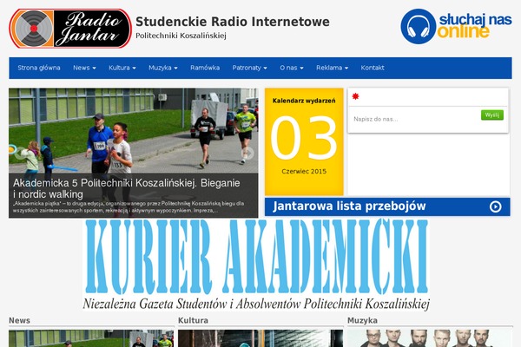The width and height of the screenshot is (521, 347).
Task: Expand the Muzyka dropdown menu
Action: click(x=163, y=68)
